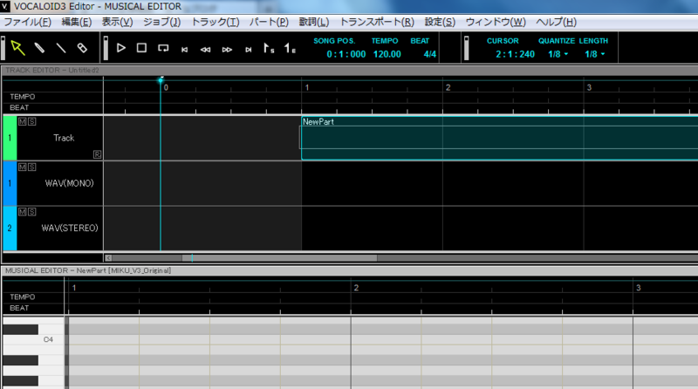Select the eraser tool
This screenshot has height=389, width=698.
click(82, 48)
